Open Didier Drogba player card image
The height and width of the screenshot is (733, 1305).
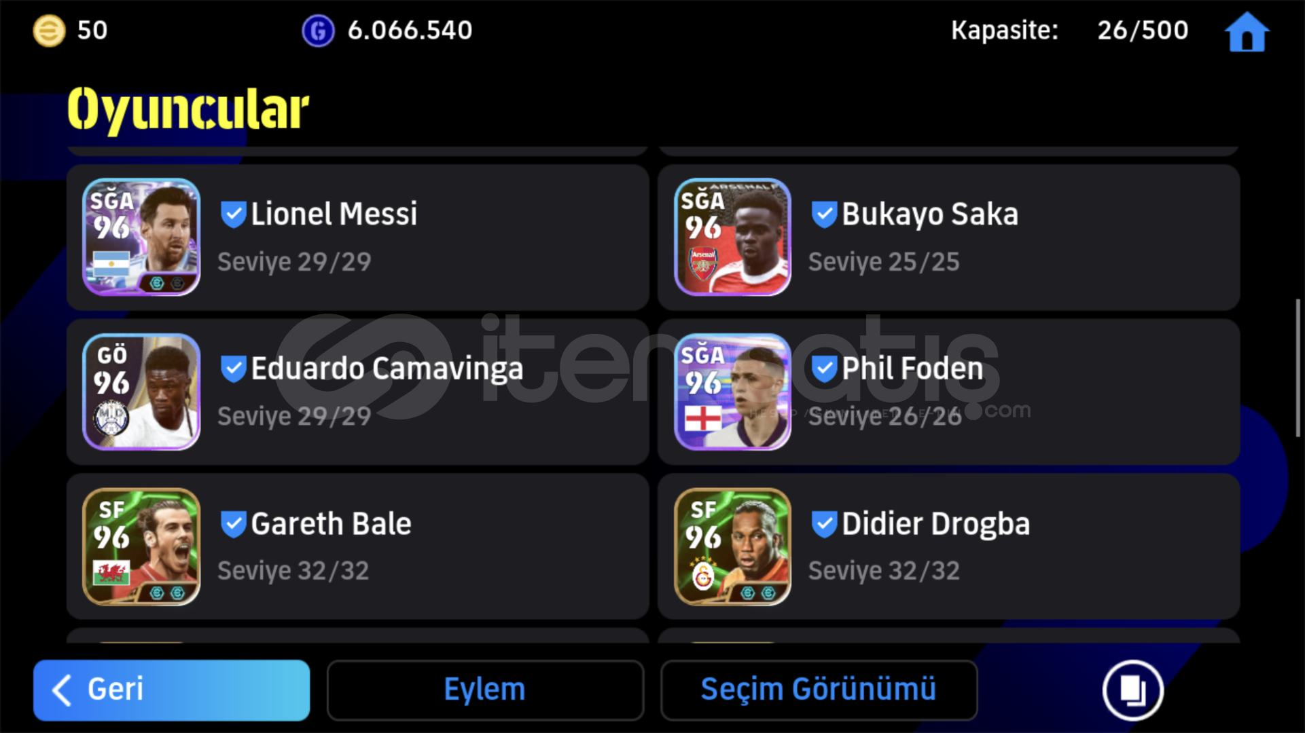pos(732,546)
